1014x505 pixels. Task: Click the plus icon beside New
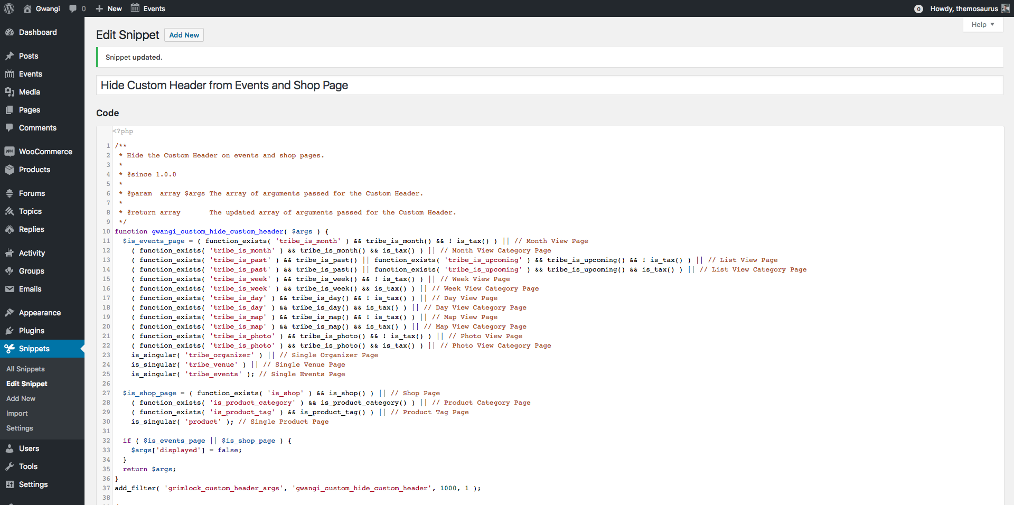coord(99,9)
